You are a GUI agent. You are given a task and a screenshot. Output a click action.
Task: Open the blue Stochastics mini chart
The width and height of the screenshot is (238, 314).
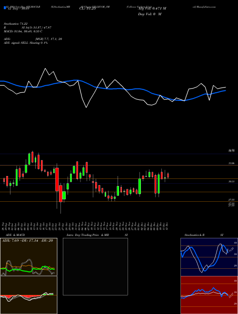pyautogui.click(x=209, y=257)
